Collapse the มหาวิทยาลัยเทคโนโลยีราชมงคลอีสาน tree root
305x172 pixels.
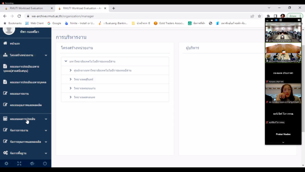(x=66, y=61)
